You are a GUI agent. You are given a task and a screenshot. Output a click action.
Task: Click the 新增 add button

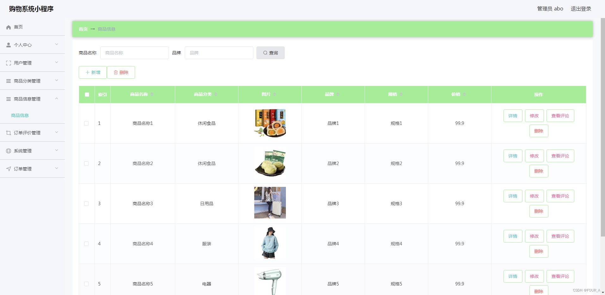coord(93,72)
